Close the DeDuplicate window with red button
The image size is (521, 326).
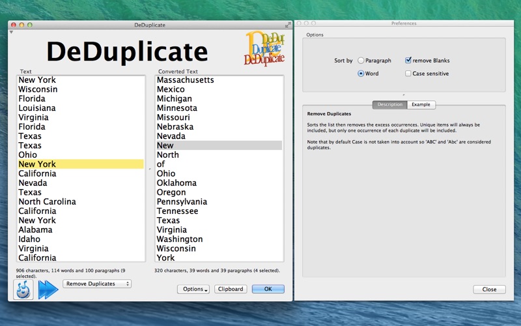point(14,25)
